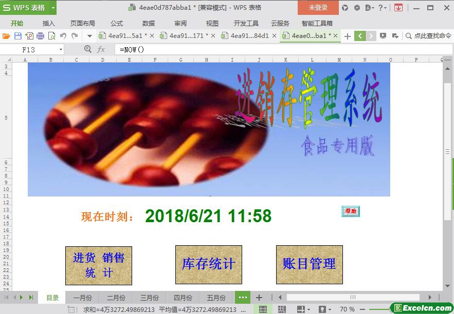Click the 点此查找命令 search box
Screen dimensions: 454x314
tap(429, 36)
